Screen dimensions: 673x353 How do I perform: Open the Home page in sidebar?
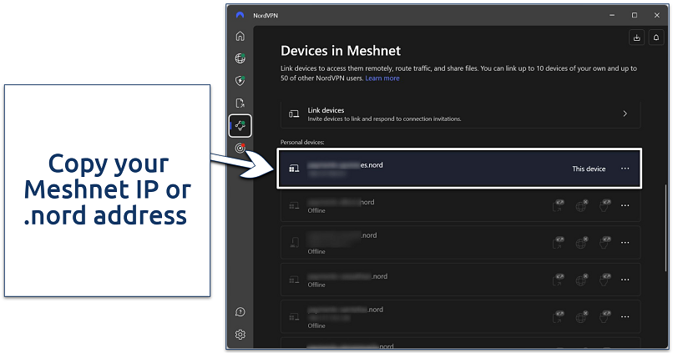click(240, 36)
